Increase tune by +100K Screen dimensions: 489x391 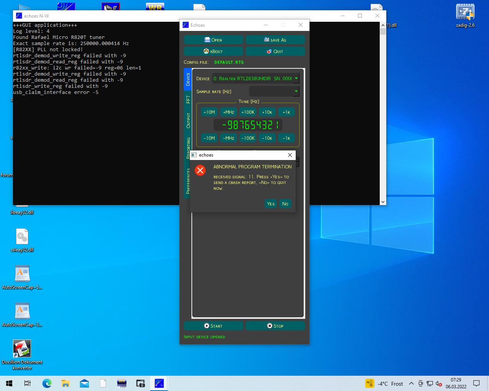click(x=248, y=112)
